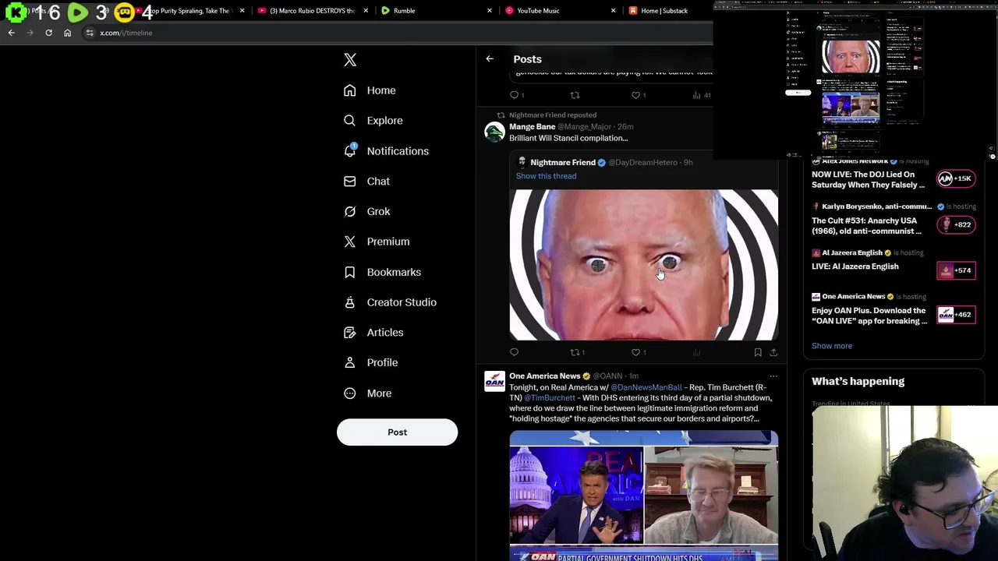Click the +15K listeners badge
This screenshot has width=998, height=561.
tap(955, 179)
